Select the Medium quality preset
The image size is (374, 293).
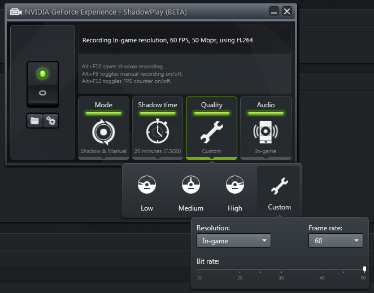click(191, 193)
